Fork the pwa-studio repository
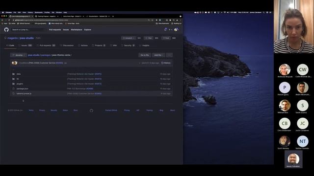Viewport: 314px width, 176px height. [x=166, y=38]
